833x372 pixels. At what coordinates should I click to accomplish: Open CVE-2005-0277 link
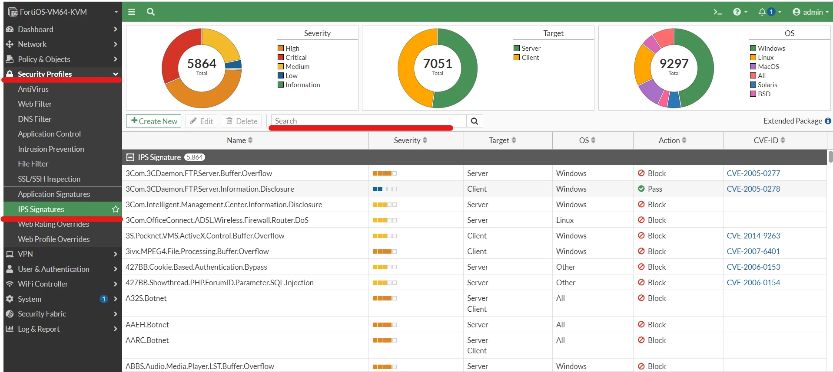pos(753,173)
